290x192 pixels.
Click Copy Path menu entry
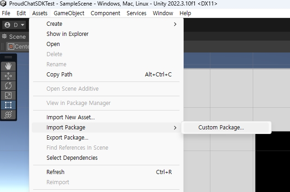59,75
